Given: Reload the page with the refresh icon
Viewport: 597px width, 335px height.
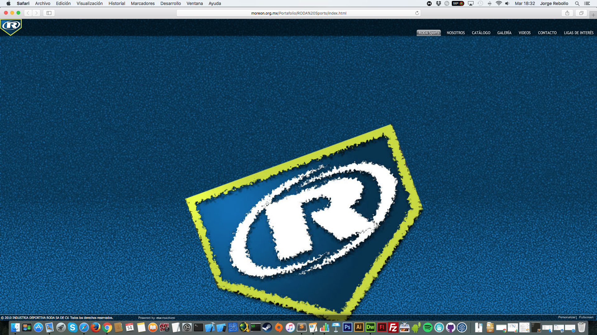Looking at the screenshot, I should (417, 13).
